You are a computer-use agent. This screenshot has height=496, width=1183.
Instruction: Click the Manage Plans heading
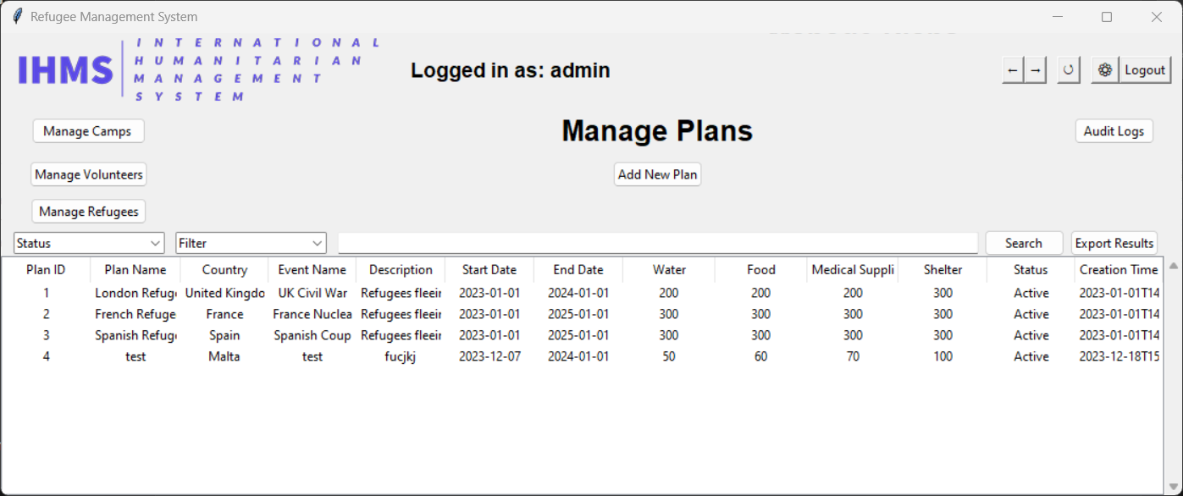[657, 131]
